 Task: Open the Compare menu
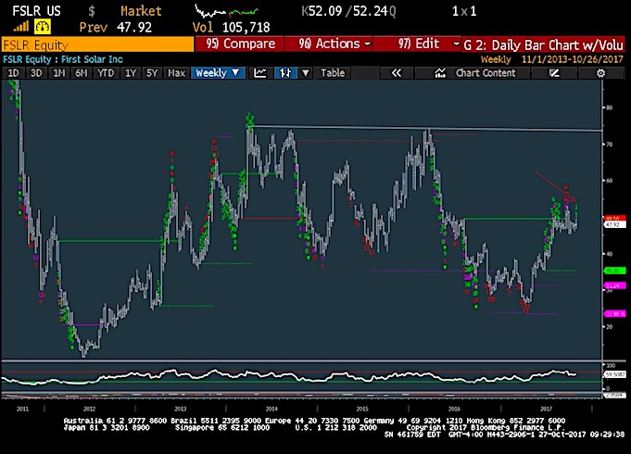click(241, 44)
